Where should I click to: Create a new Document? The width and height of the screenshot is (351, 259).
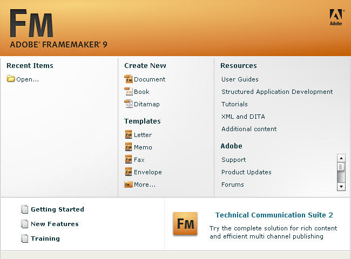click(x=150, y=79)
